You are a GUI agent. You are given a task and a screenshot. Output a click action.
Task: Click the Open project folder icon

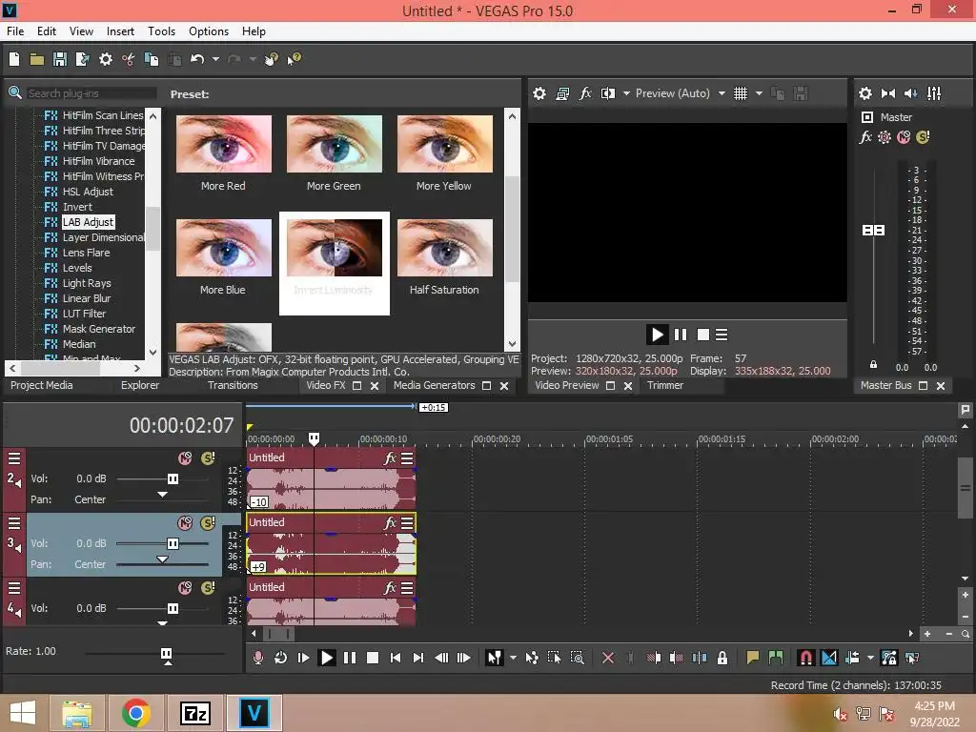(37, 59)
